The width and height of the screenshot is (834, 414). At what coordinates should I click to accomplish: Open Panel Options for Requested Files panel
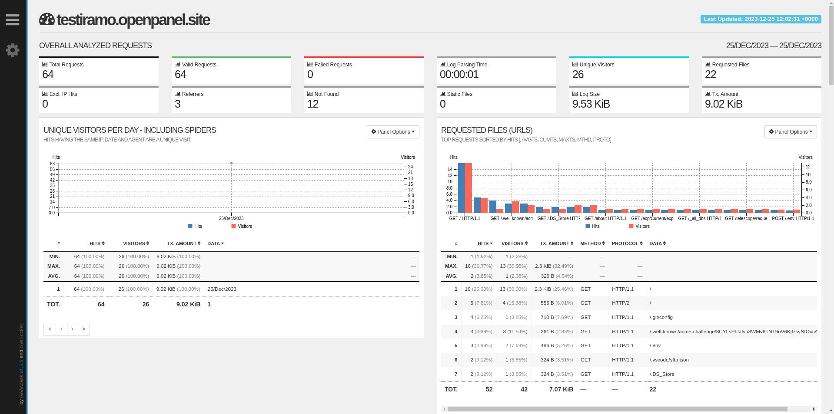point(791,132)
